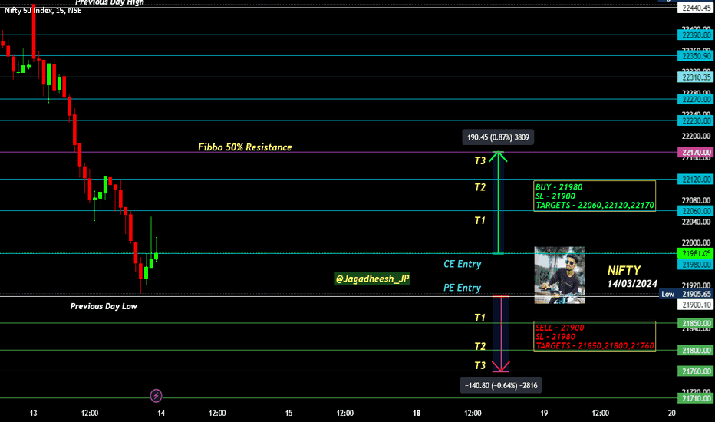Click 12:00 label between dates 18 and 19
This screenshot has height=422, width=715.
tap(473, 414)
